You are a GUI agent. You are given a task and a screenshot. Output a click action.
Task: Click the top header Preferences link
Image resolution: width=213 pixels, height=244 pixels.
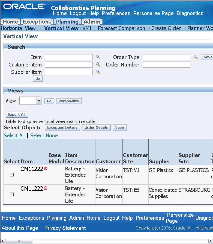point(116,13)
